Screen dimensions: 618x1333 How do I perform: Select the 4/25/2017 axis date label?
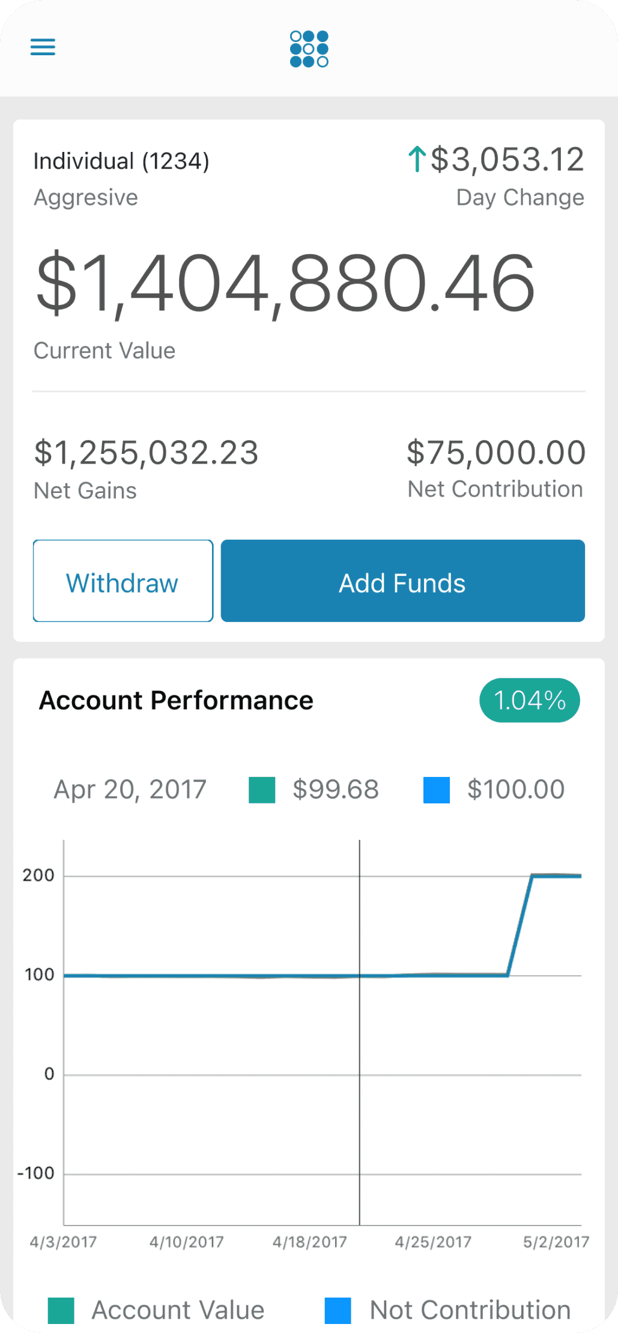click(433, 1242)
